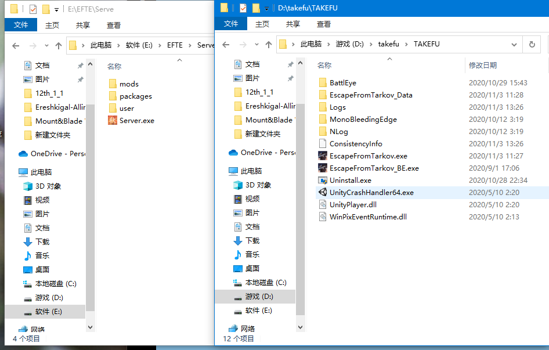Refresh the TAKEFU folder view
This screenshot has width=549, height=350.
point(532,45)
